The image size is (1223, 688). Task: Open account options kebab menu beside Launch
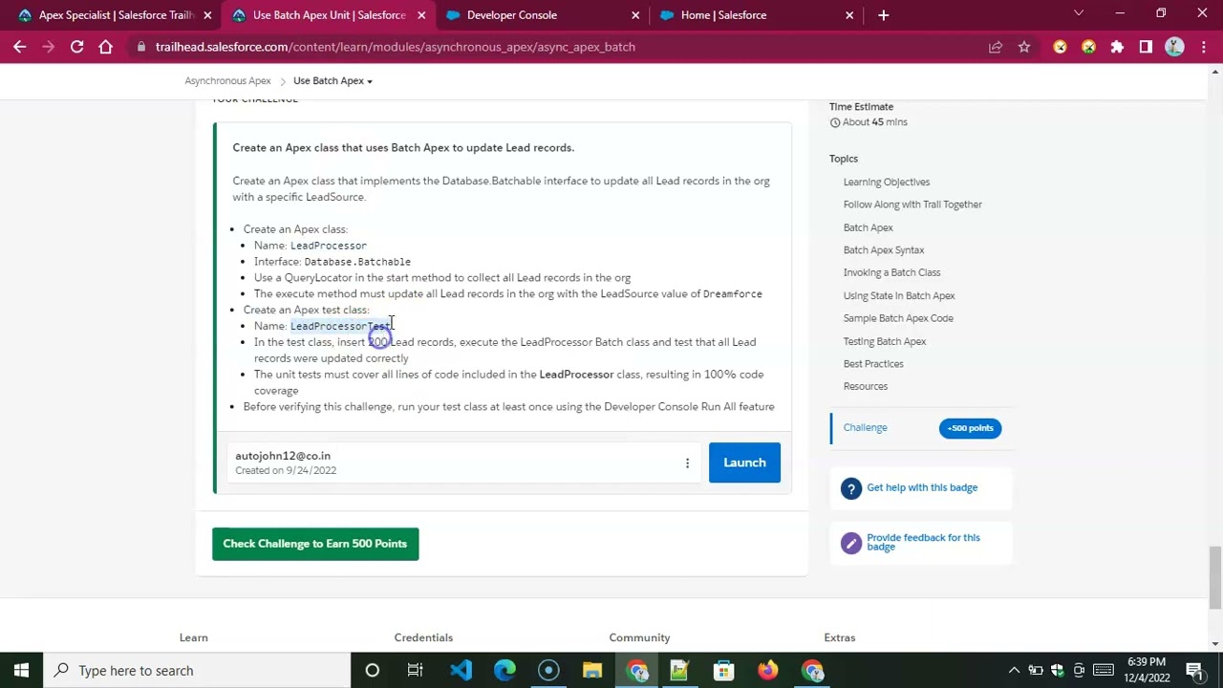(687, 463)
